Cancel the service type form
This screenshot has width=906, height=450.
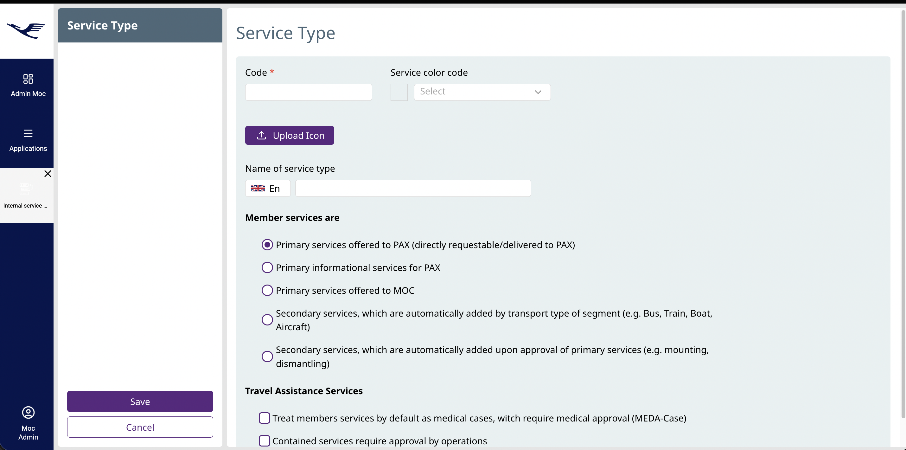pyautogui.click(x=140, y=427)
